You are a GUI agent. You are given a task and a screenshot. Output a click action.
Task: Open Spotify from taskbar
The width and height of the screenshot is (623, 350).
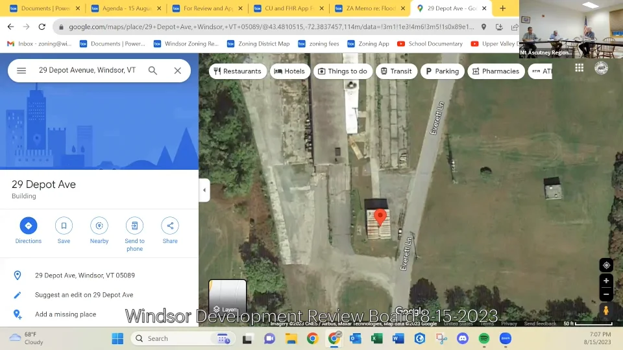(x=484, y=338)
